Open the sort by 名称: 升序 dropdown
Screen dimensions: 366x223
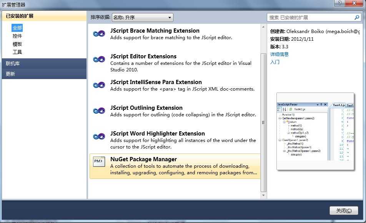pyautogui.click(x=142, y=18)
